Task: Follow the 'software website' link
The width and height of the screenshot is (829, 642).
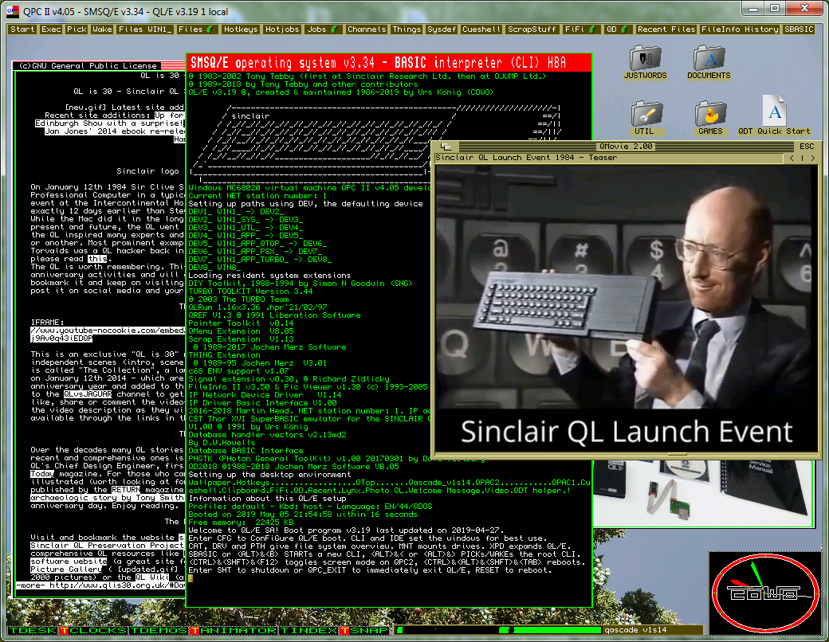Action: [69, 562]
